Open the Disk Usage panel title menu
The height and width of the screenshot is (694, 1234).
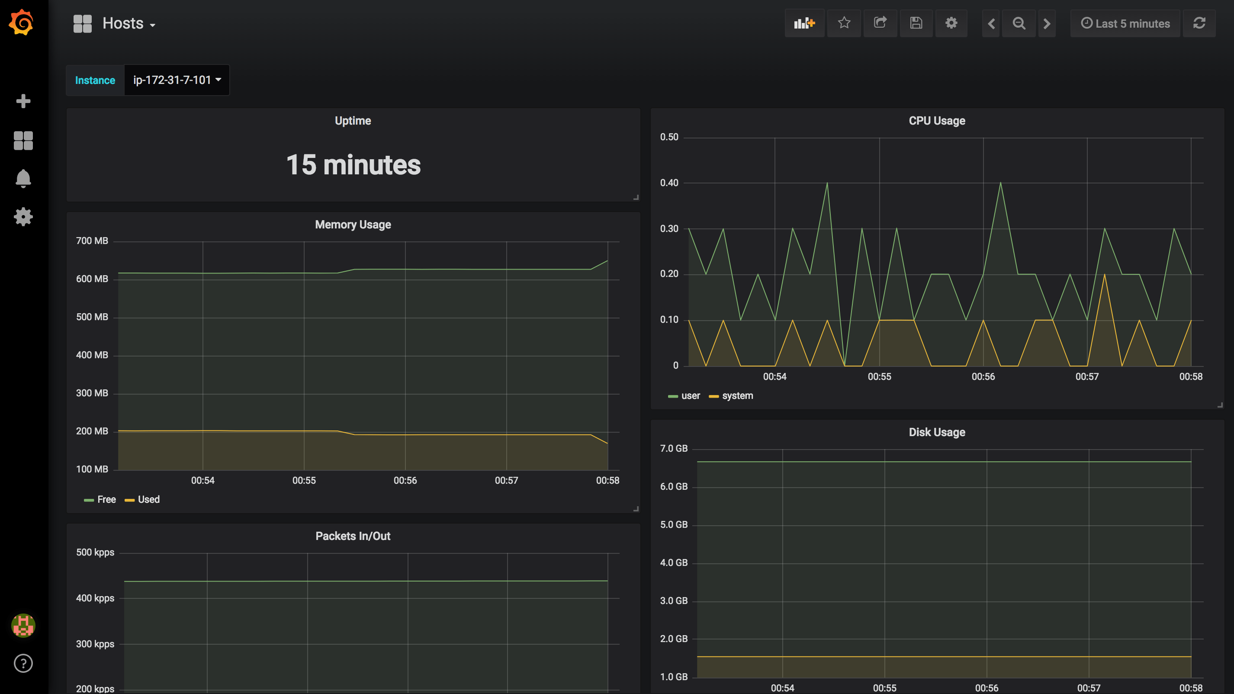pos(936,432)
